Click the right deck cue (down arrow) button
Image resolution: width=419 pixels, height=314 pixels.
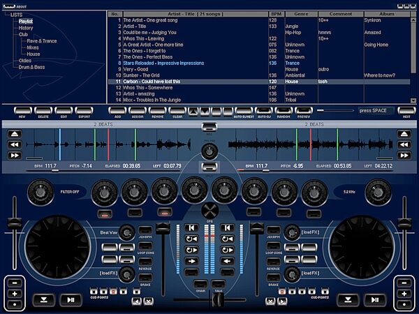pos(348,300)
